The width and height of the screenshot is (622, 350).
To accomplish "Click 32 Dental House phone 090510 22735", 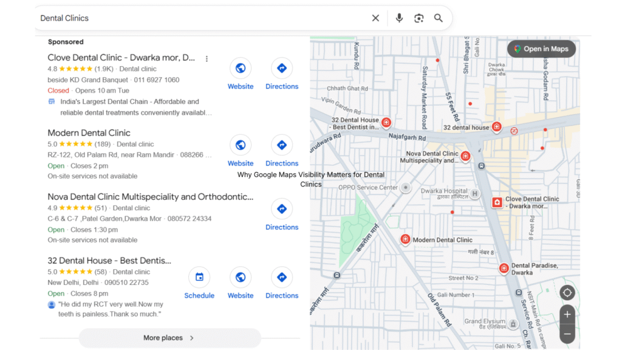I will pos(126,283).
